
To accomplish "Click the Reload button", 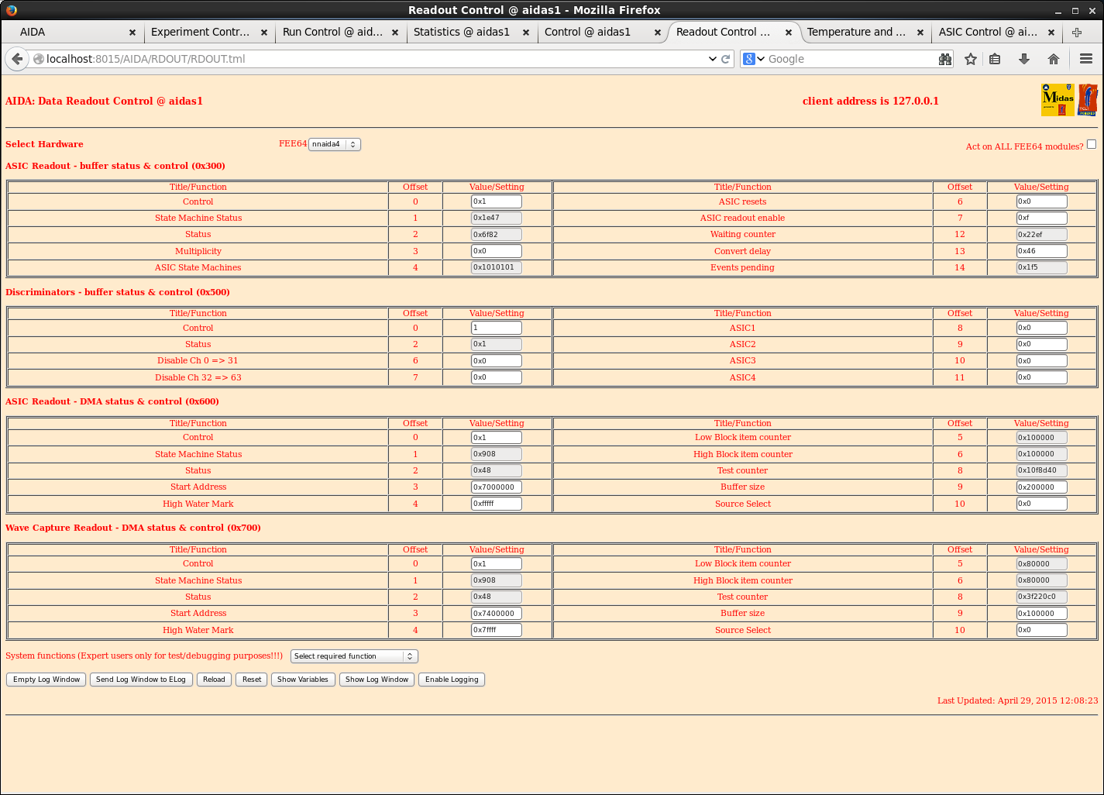I will point(214,680).
